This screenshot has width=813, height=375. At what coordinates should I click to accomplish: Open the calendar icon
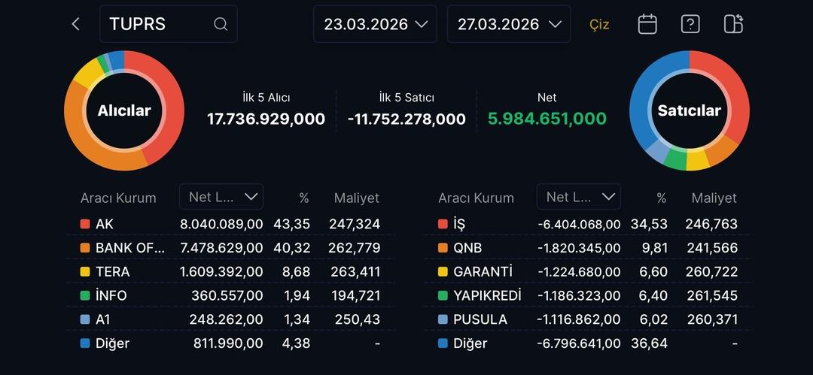coord(647,24)
